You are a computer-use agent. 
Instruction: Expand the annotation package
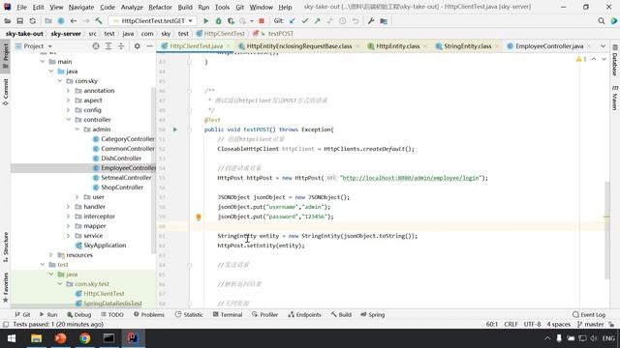click(x=69, y=91)
